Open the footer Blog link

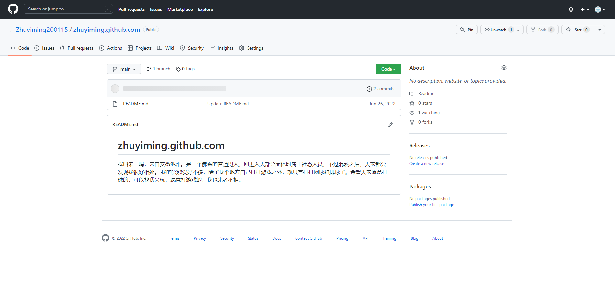click(x=414, y=238)
